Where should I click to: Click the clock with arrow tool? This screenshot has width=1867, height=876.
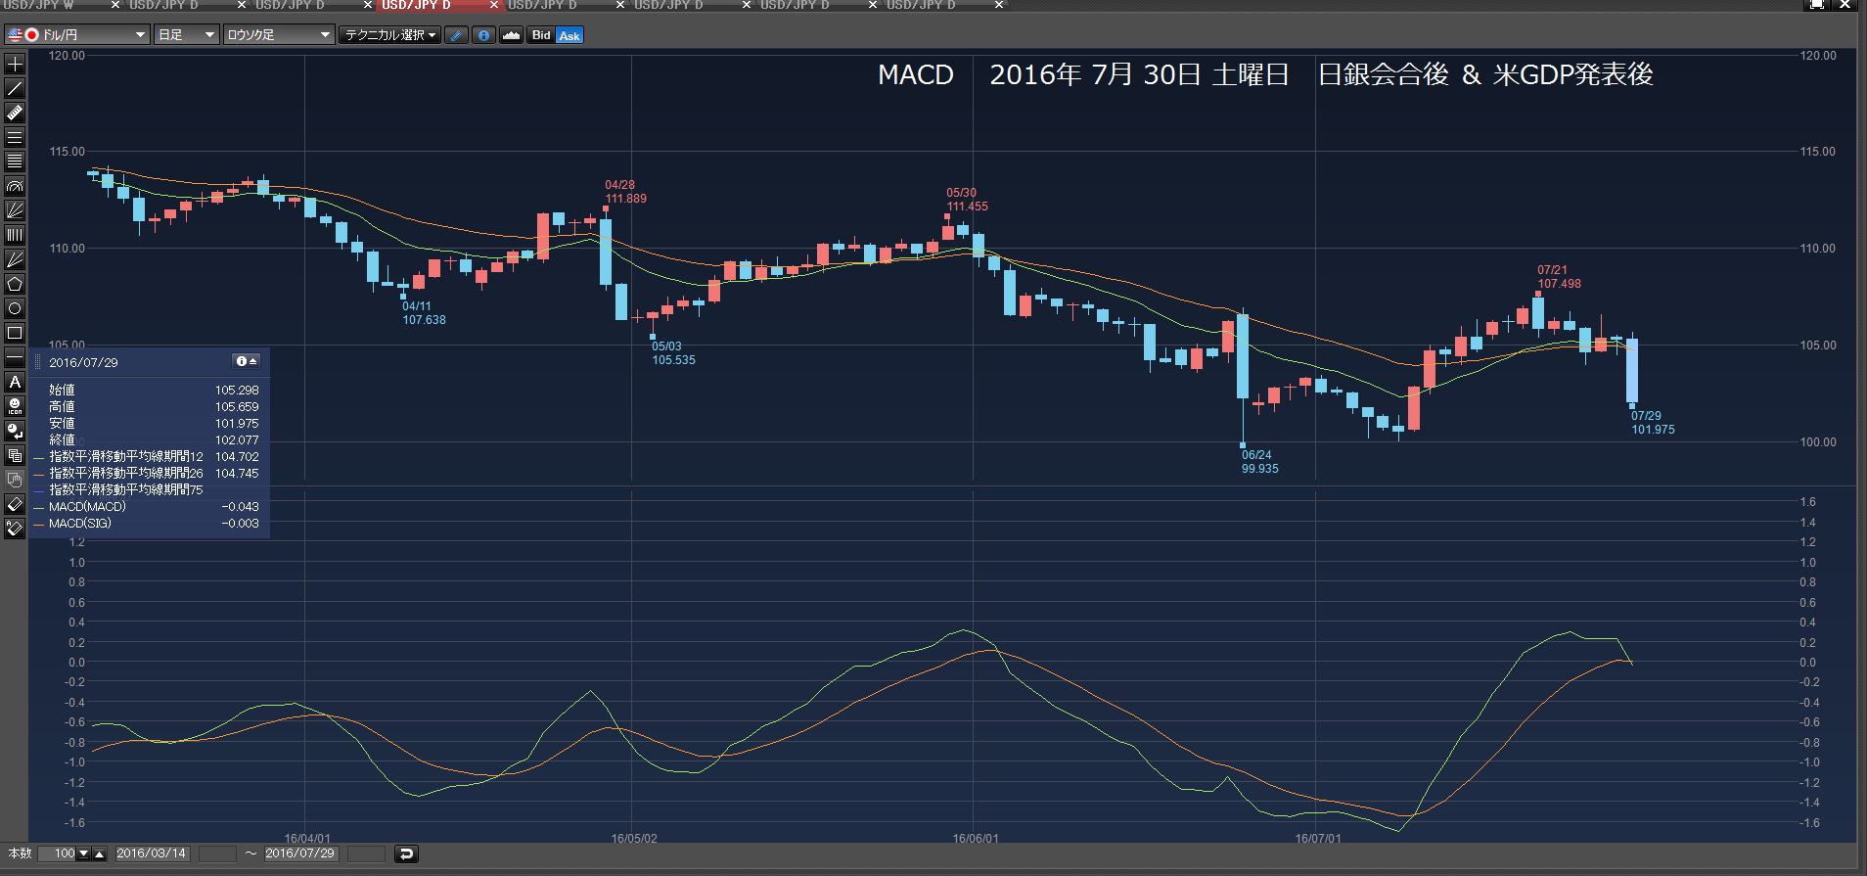(15, 431)
